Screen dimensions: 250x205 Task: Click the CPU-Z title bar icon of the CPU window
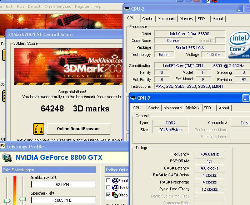point(127,9)
